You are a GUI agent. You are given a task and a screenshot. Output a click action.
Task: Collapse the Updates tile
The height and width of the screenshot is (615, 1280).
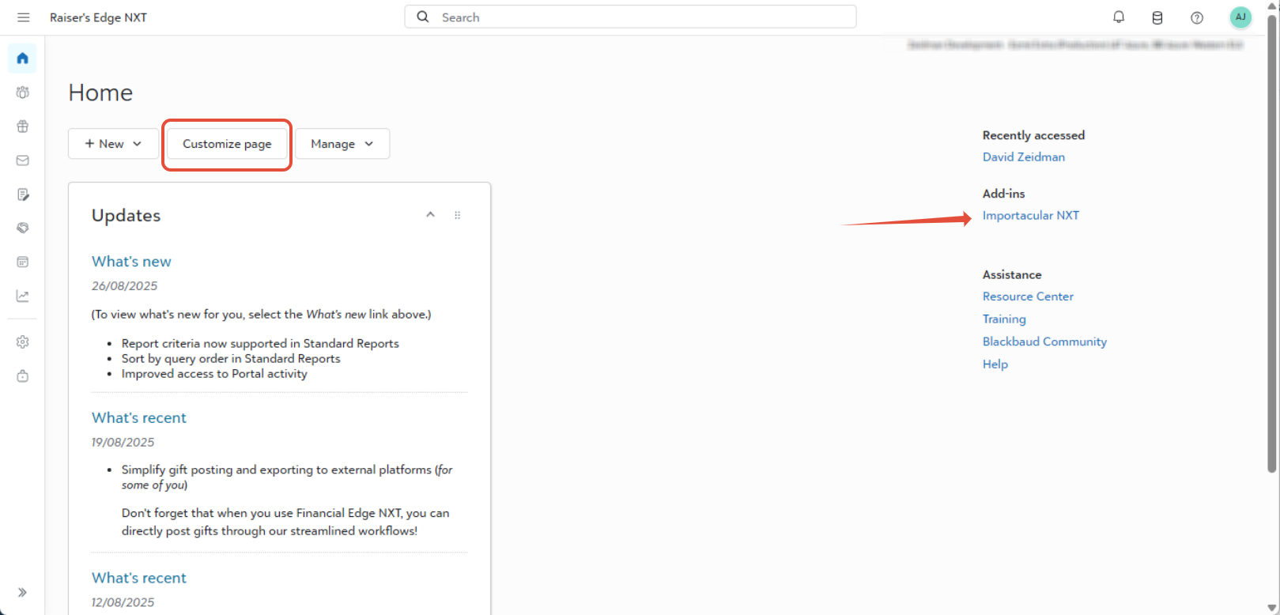coord(430,214)
